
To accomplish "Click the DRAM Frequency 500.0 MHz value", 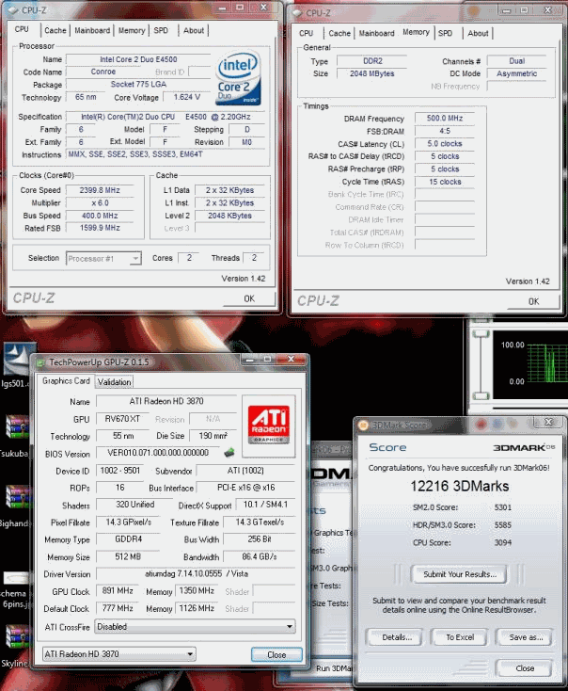I will coord(445,118).
